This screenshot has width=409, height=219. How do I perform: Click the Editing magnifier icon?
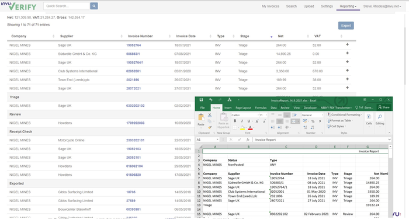pos(380,117)
